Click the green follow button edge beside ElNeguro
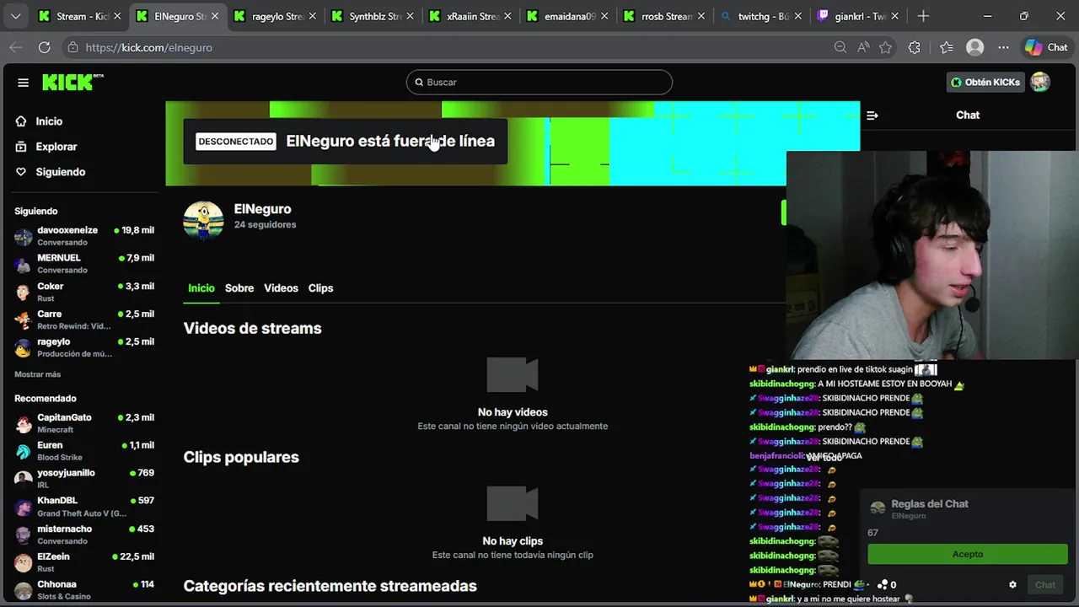Image resolution: width=1079 pixels, height=607 pixels. (783, 213)
